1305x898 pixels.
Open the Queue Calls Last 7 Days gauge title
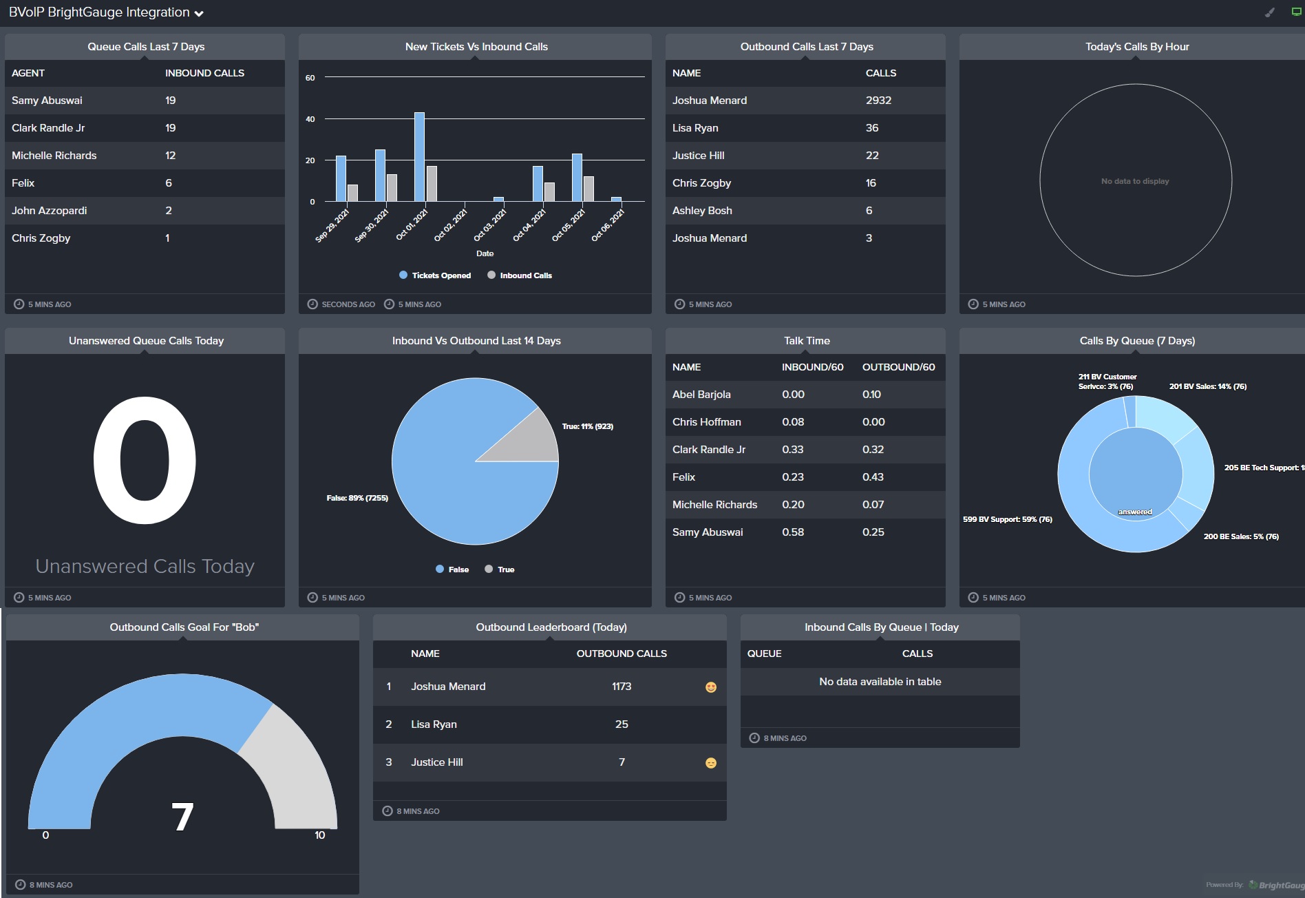pos(146,46)
